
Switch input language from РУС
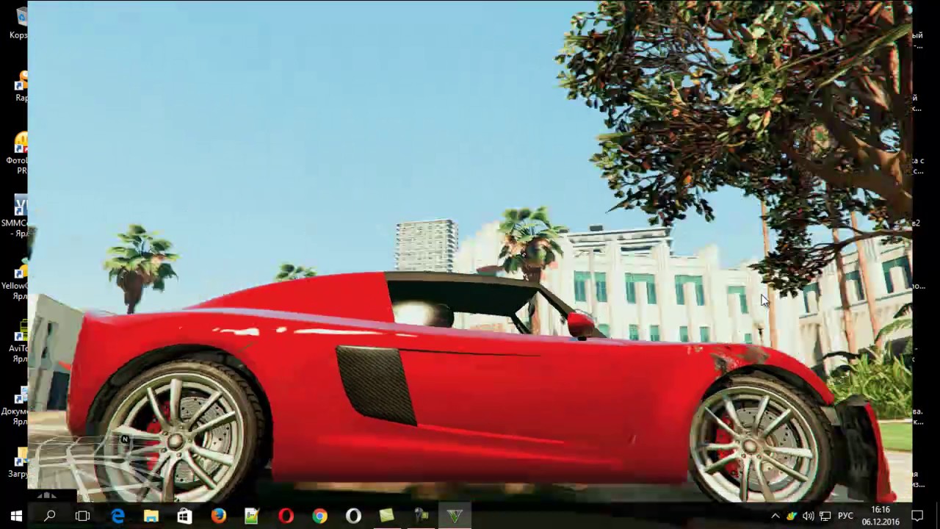click(845, 517)
